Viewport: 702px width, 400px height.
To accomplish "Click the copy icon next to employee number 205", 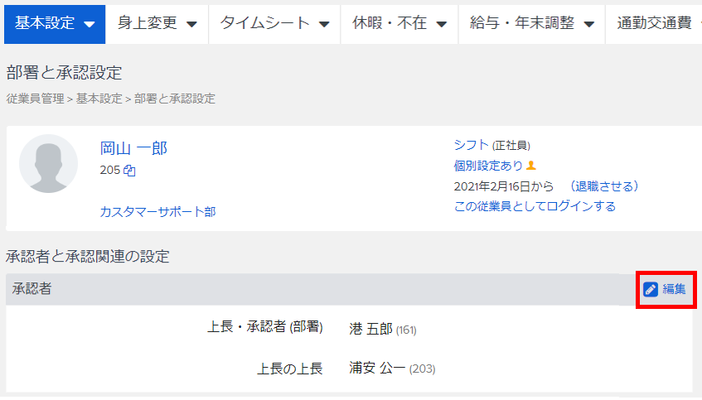I will pyautogui.click(x=129, y=171).
